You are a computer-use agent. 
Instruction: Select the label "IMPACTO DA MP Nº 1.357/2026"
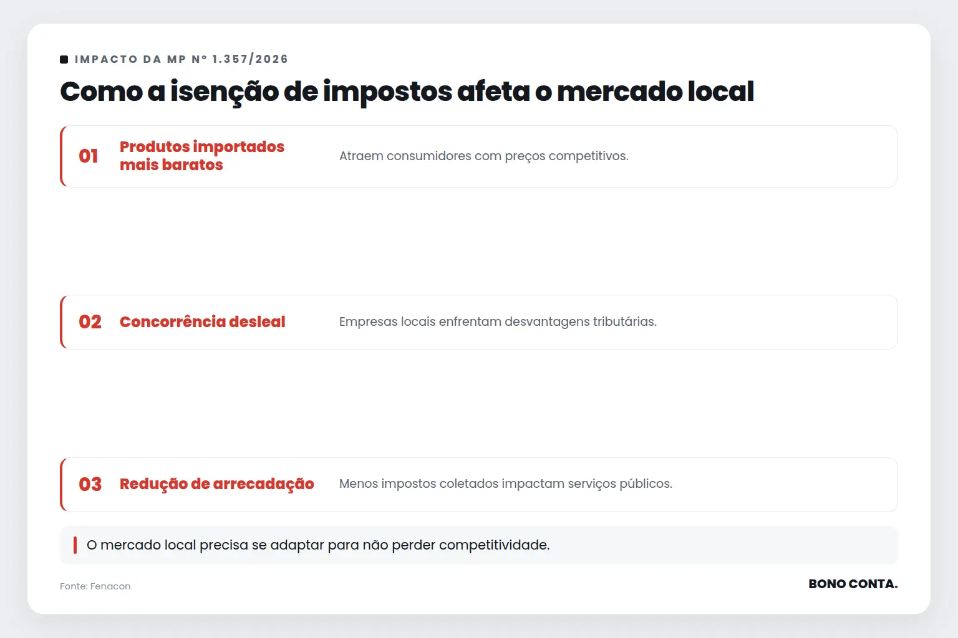coord(181,59)
